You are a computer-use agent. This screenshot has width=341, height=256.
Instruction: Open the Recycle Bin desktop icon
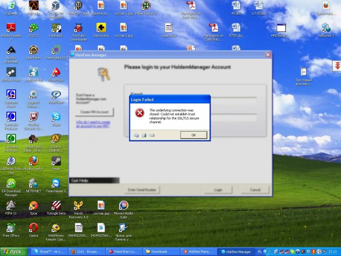[x=11, y=8]
